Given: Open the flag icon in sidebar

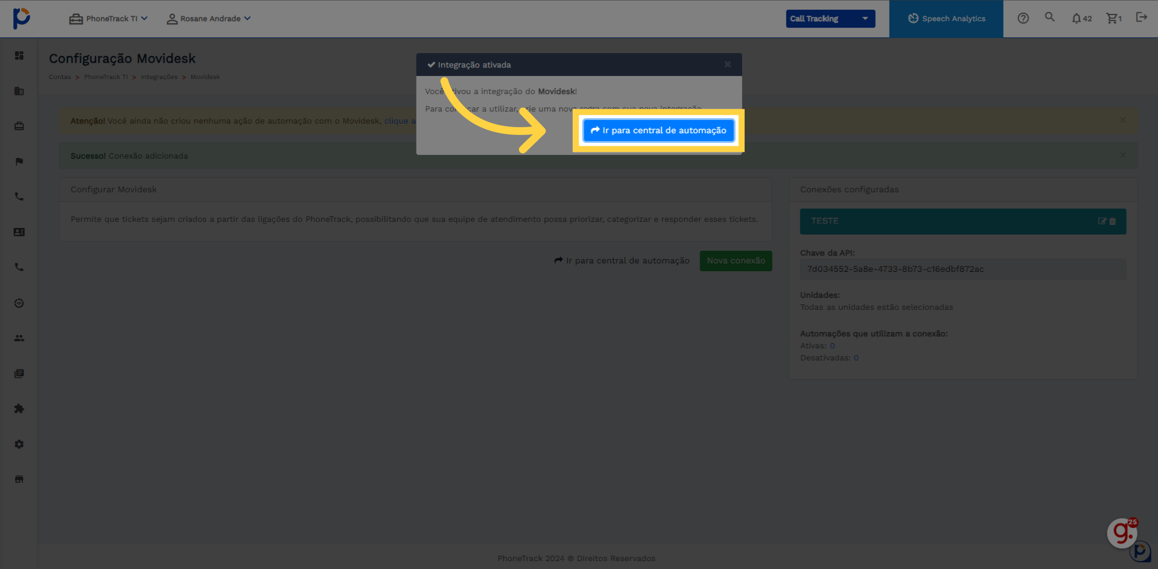Looking at the screenshot, I should [19, 162].
